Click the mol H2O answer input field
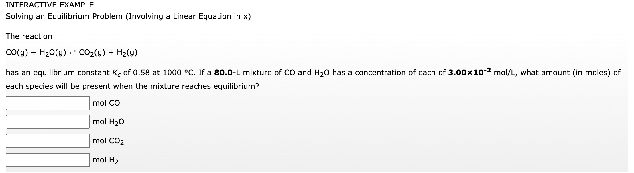634x173 pixels. pos(47,122)
